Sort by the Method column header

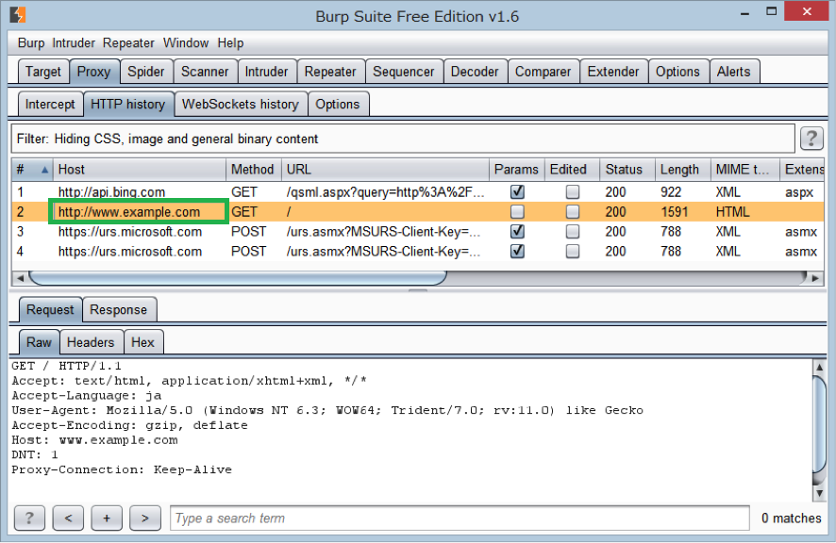tap(253, 170)
